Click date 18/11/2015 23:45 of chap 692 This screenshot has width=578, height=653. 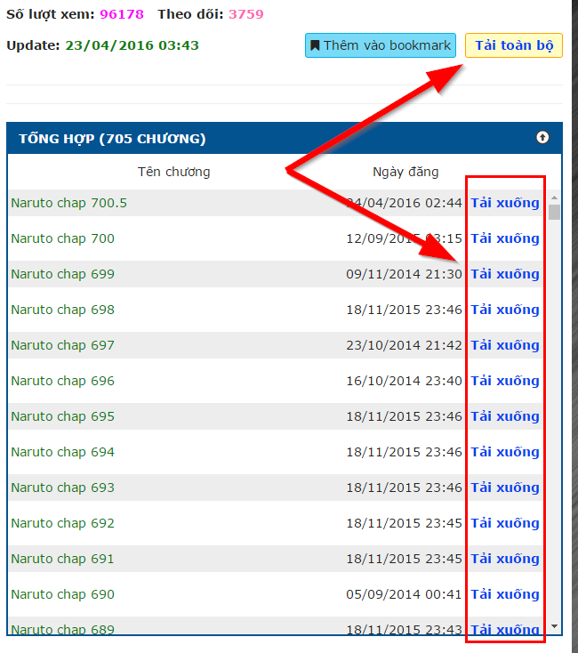[x=404, y=523]
